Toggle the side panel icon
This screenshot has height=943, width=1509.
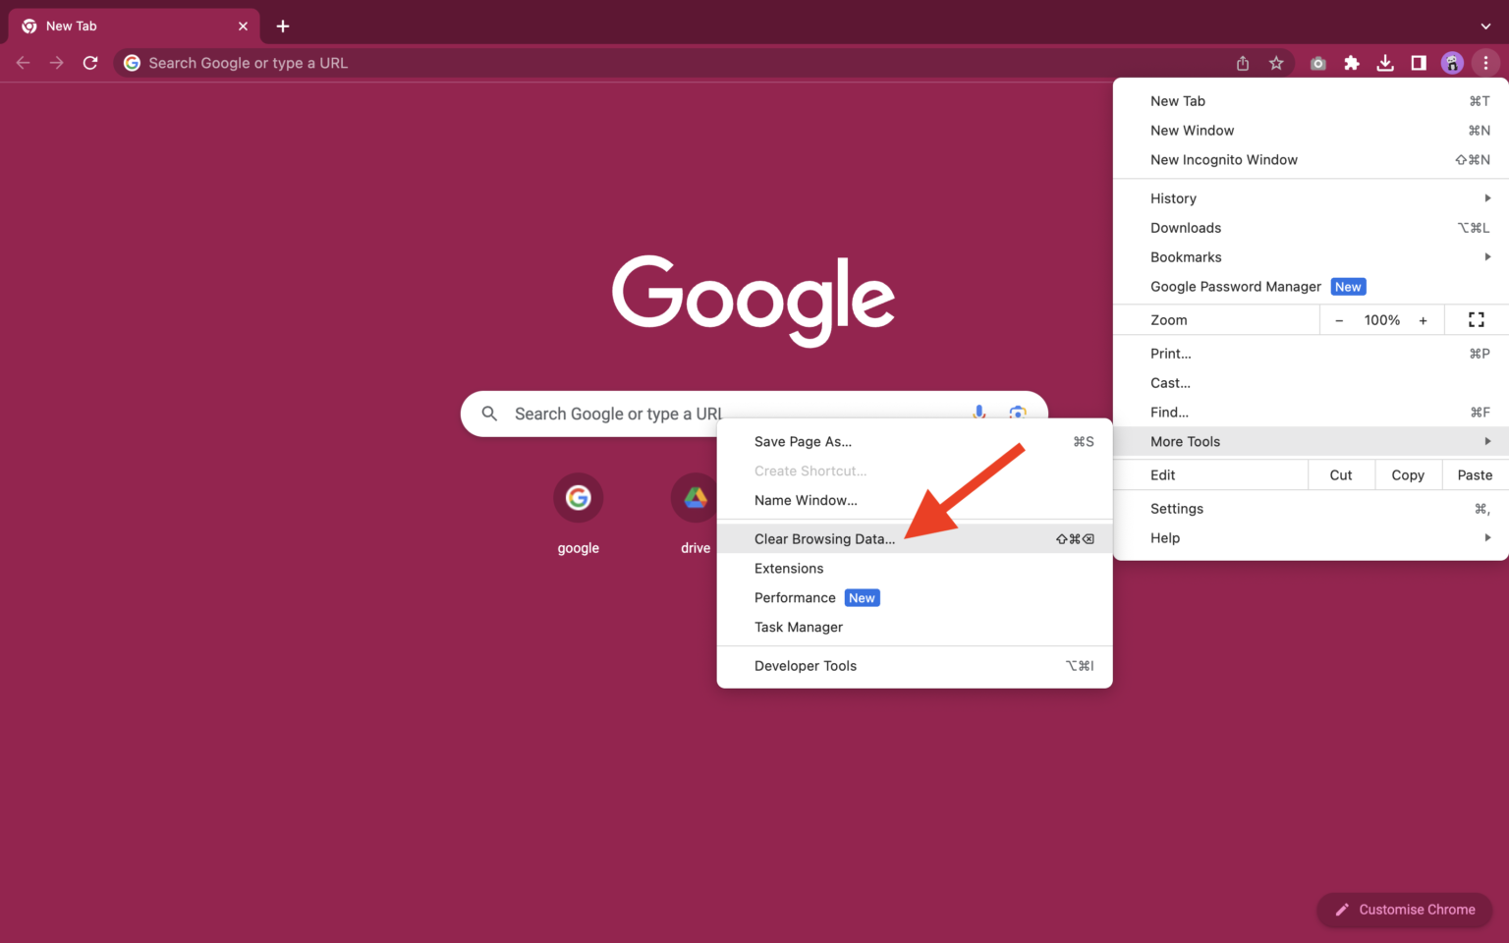1419,63
